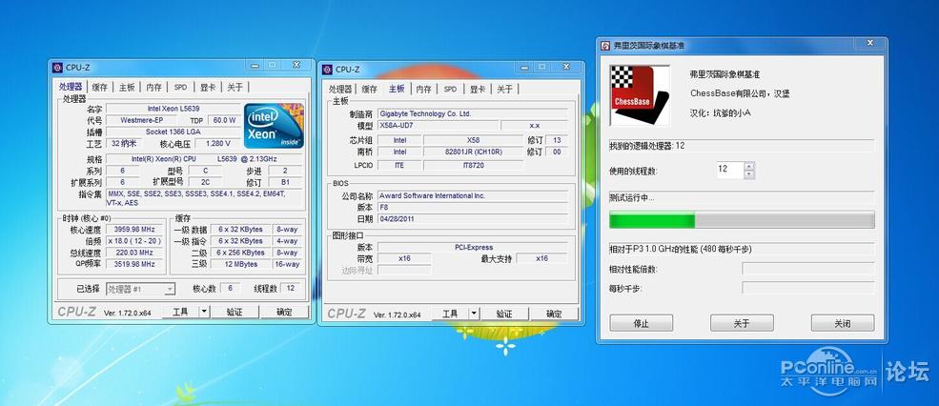The image size is (939, 406).
Task: Click the CPU-Z icon in the left window title bar
Action: (x=57, y=68)
